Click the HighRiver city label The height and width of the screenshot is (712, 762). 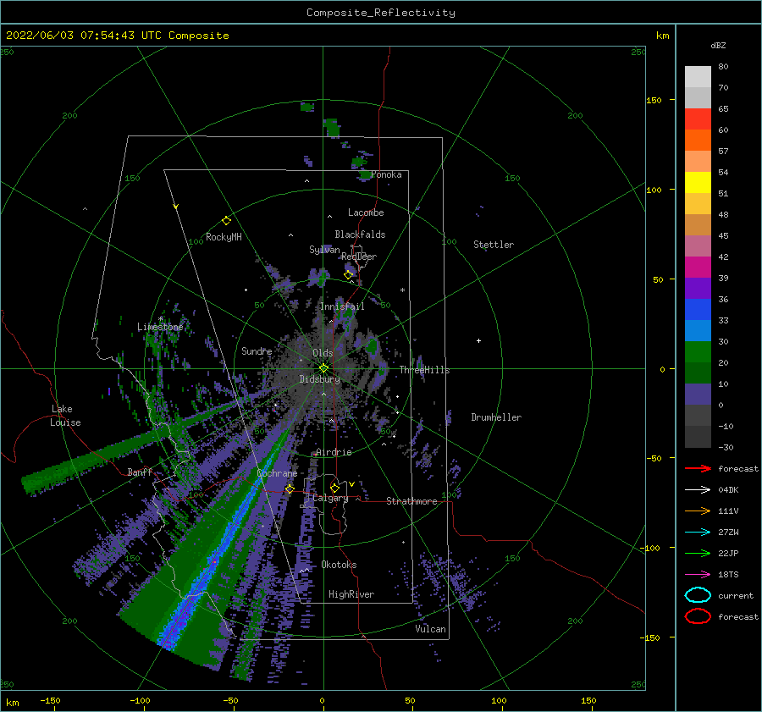(x=351, y=594)
